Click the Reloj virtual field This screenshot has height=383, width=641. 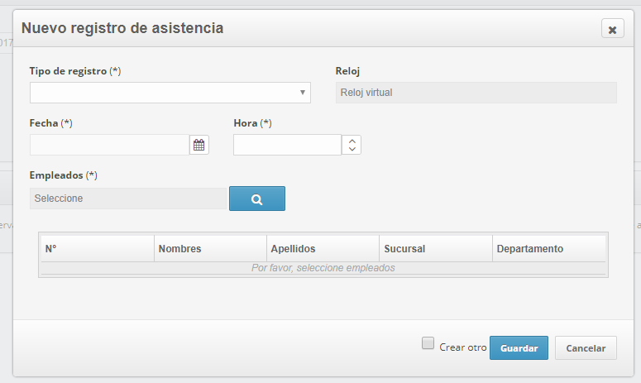476,93
